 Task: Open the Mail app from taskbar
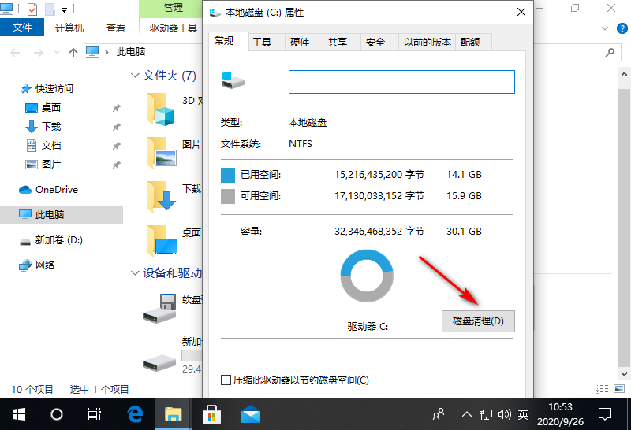[250, 414]
